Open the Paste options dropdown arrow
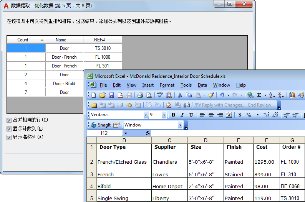305x202 pixels. coord(204,95)
